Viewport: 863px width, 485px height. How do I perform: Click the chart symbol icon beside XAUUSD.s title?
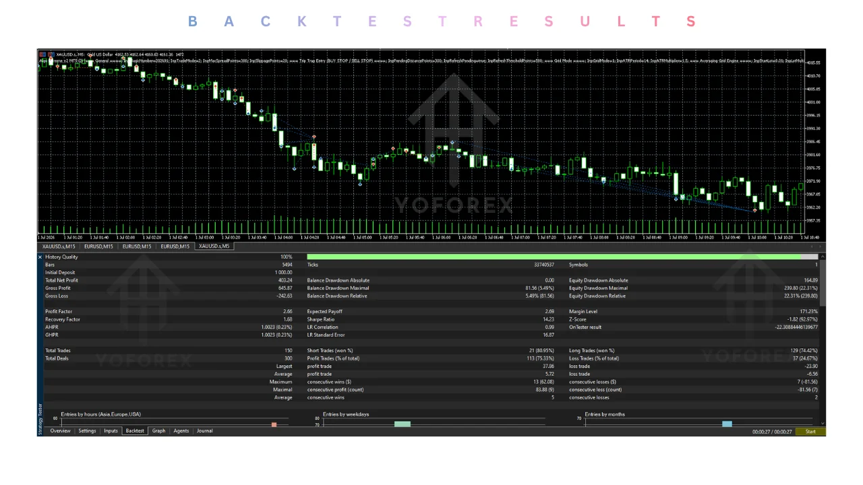pyautogui.click(x=42, y=54)
